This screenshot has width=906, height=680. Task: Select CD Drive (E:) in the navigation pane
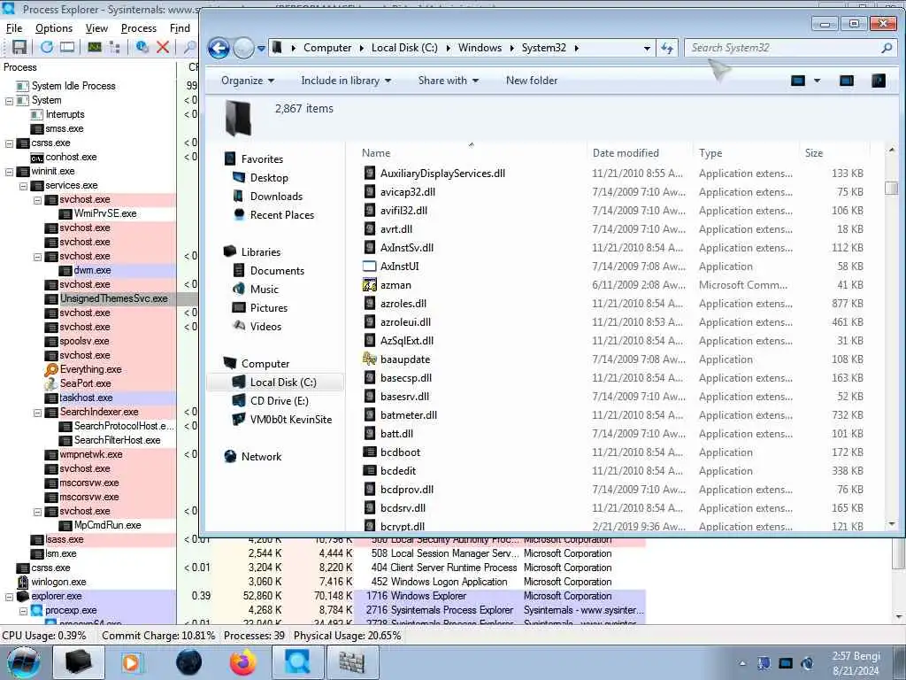279,401
